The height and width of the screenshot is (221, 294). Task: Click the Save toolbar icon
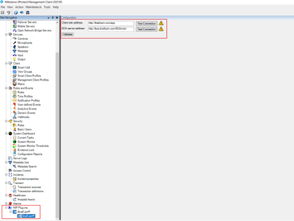(x=2, y=13)
